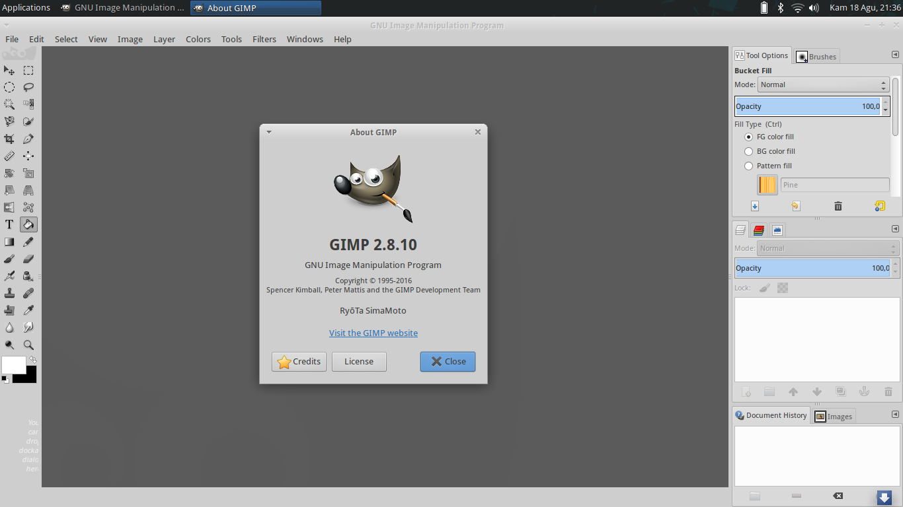
Task: Open the Filters menu
Action: 264,39
